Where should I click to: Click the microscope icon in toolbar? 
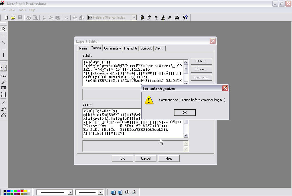coord(163,17)
